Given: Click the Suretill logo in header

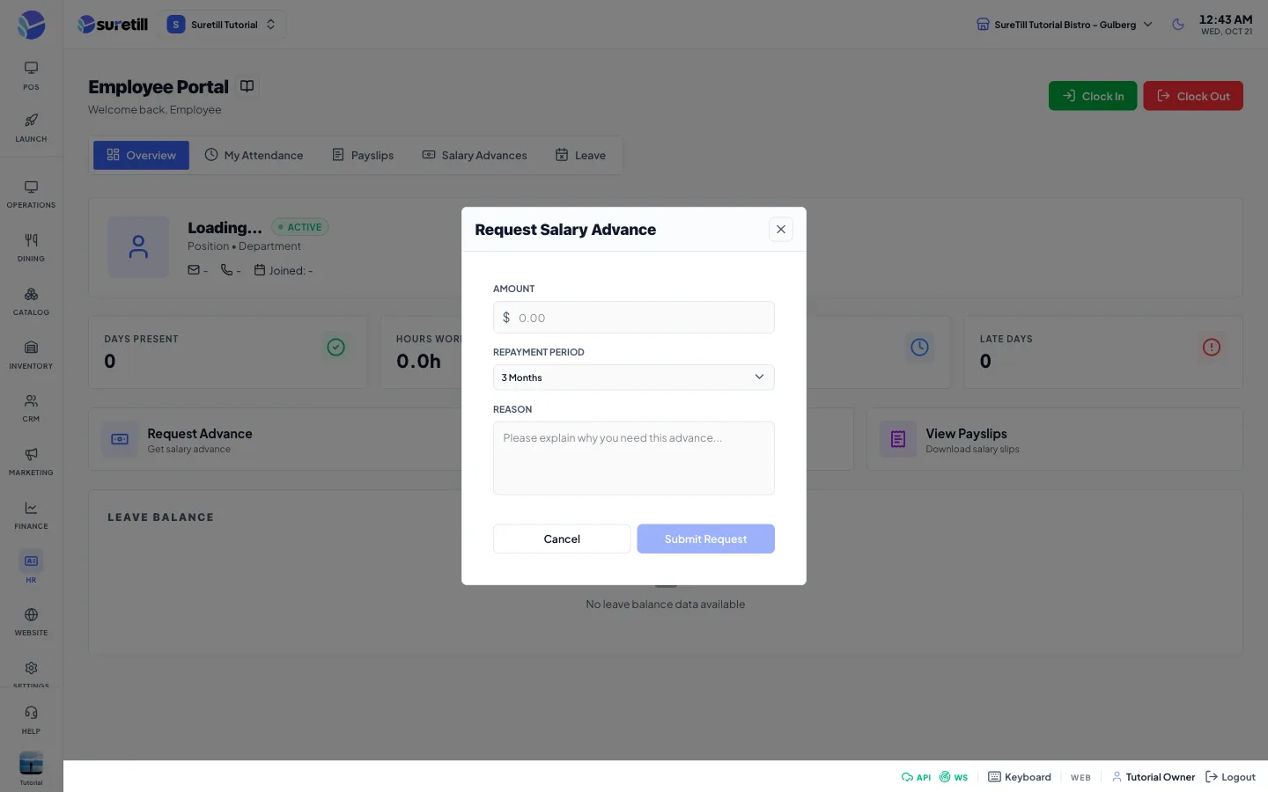Looking at the screenshot, I should point(113,25).
